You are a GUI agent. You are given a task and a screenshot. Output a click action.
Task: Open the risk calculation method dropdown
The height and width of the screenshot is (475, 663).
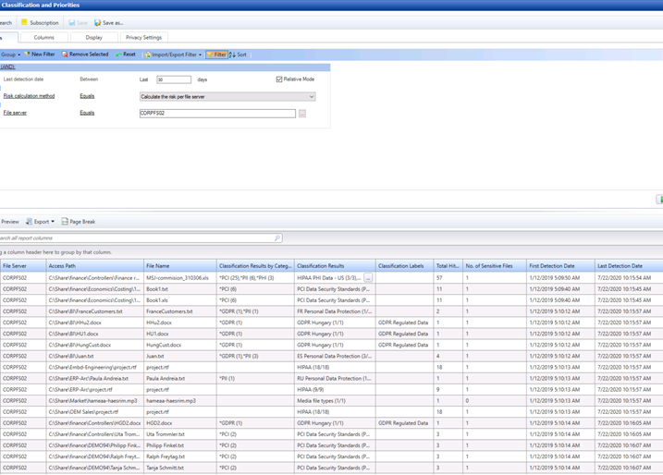(x=312, y=96)
